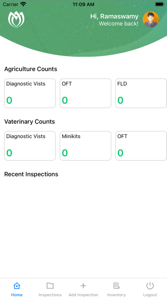
Task: Tap the lotus app logo in header
Action: [x=16, y=20]
